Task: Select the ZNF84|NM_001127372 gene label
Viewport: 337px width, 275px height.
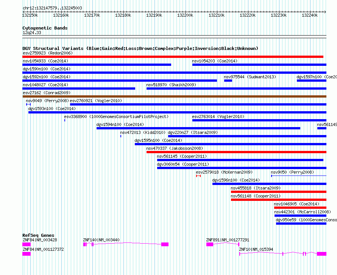Action: click(43, 249)
